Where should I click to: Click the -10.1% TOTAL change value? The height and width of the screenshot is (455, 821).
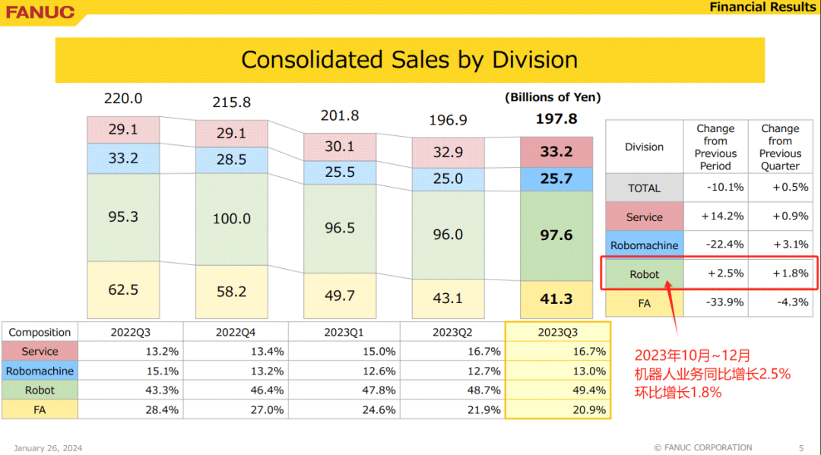pos(724,187)
